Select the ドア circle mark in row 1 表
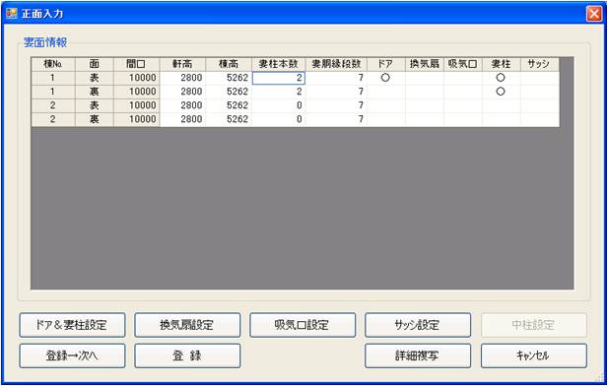Screen dimensions: 608x386 pos(385,78)
